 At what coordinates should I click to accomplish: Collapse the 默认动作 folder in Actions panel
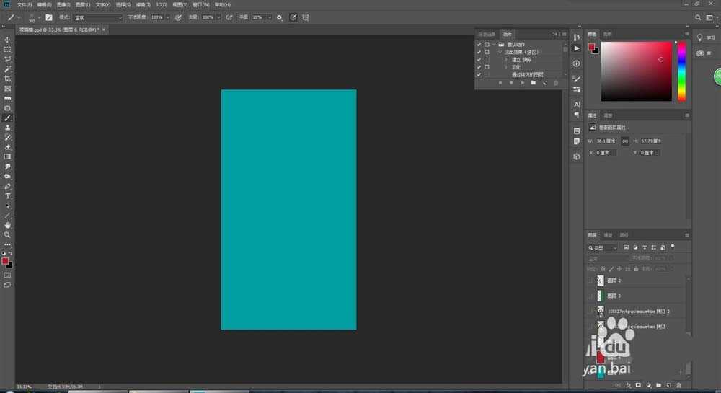[x=495, y=45]
